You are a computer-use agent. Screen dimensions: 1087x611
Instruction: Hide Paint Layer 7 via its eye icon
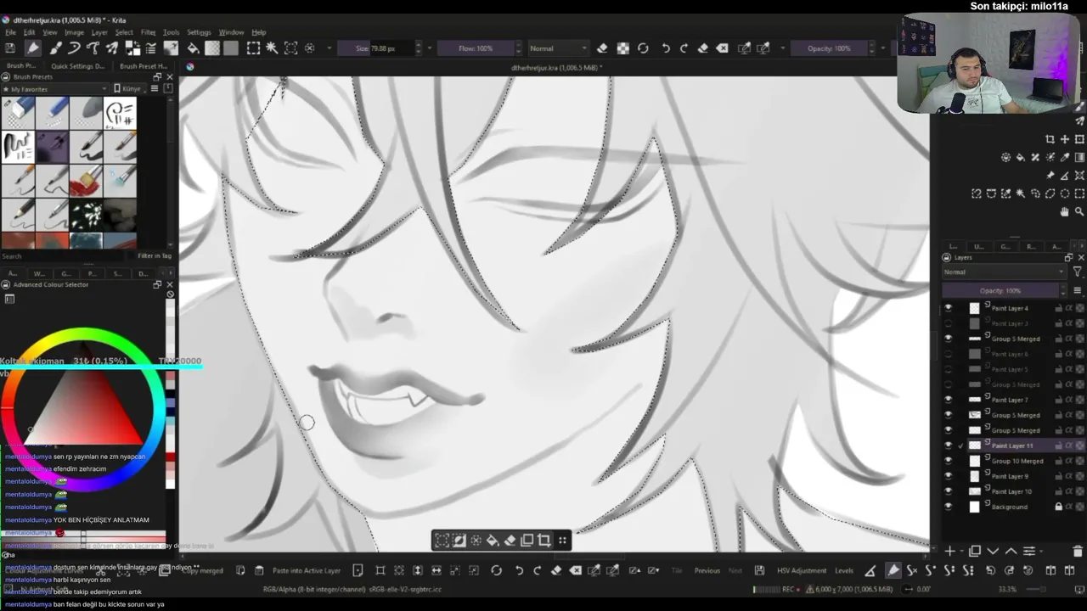(949, 400)
